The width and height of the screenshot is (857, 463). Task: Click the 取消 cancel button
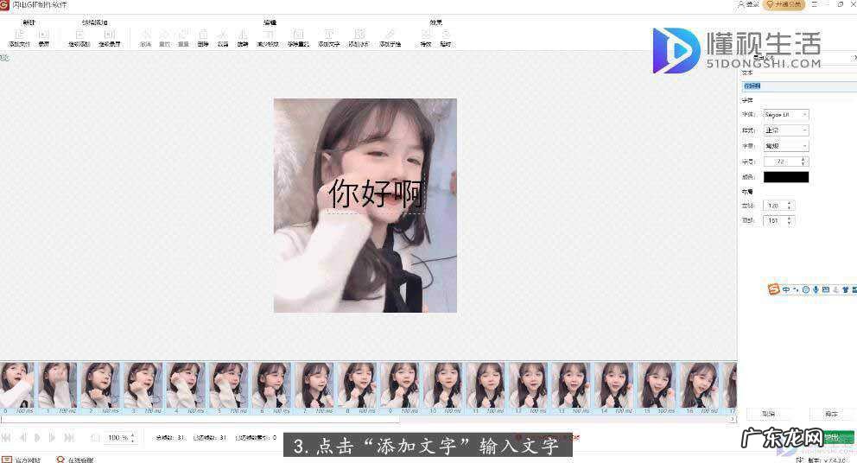[769, 414]
